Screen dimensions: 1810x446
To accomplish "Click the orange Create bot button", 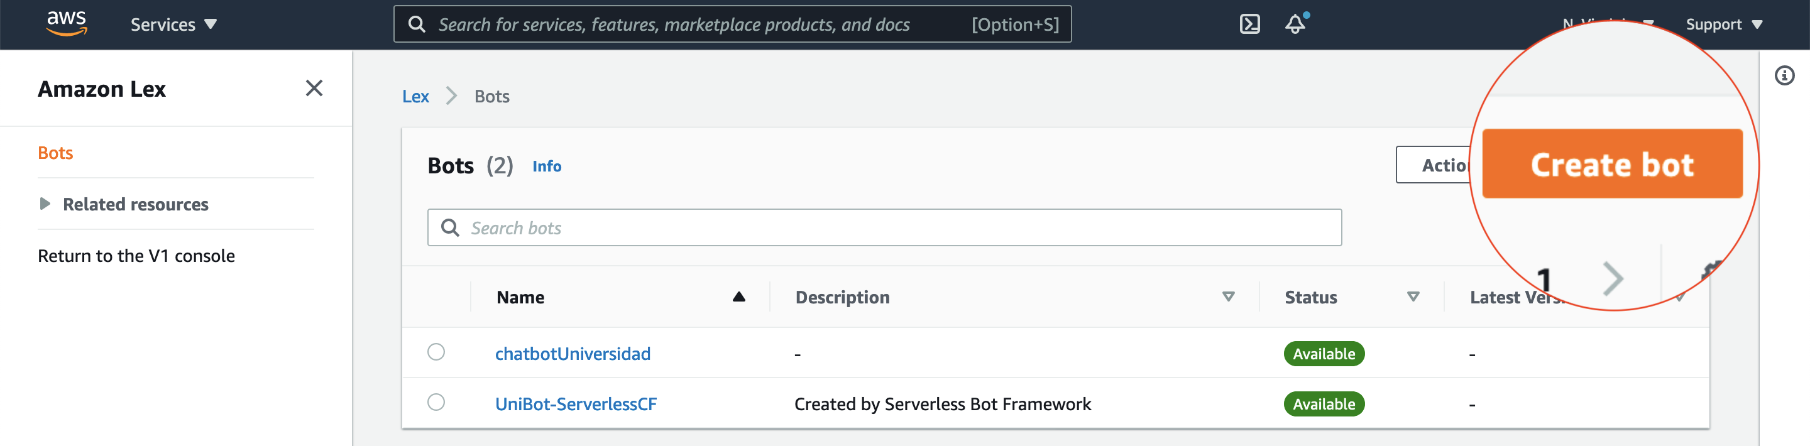I will point(1611,165).
